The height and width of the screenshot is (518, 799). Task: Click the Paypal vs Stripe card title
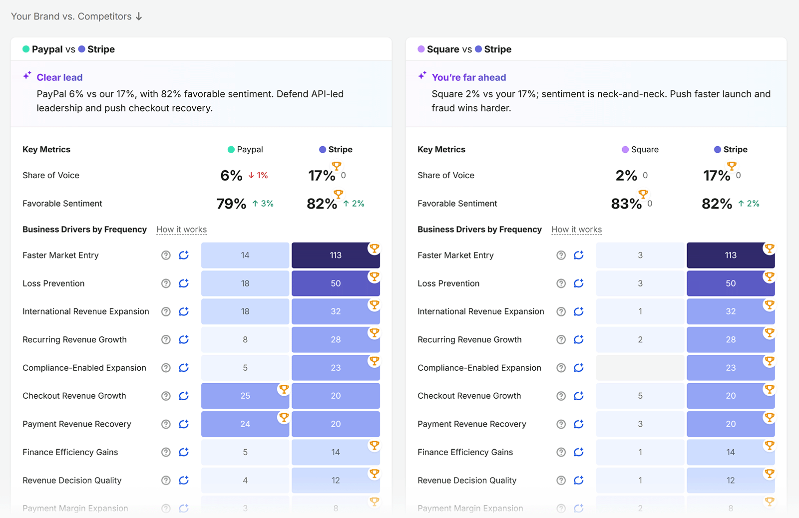coord(68,49)
